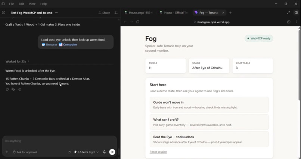
Task: Click the STAGE After Eye of Cthulhu card
Action: [209, 66]
